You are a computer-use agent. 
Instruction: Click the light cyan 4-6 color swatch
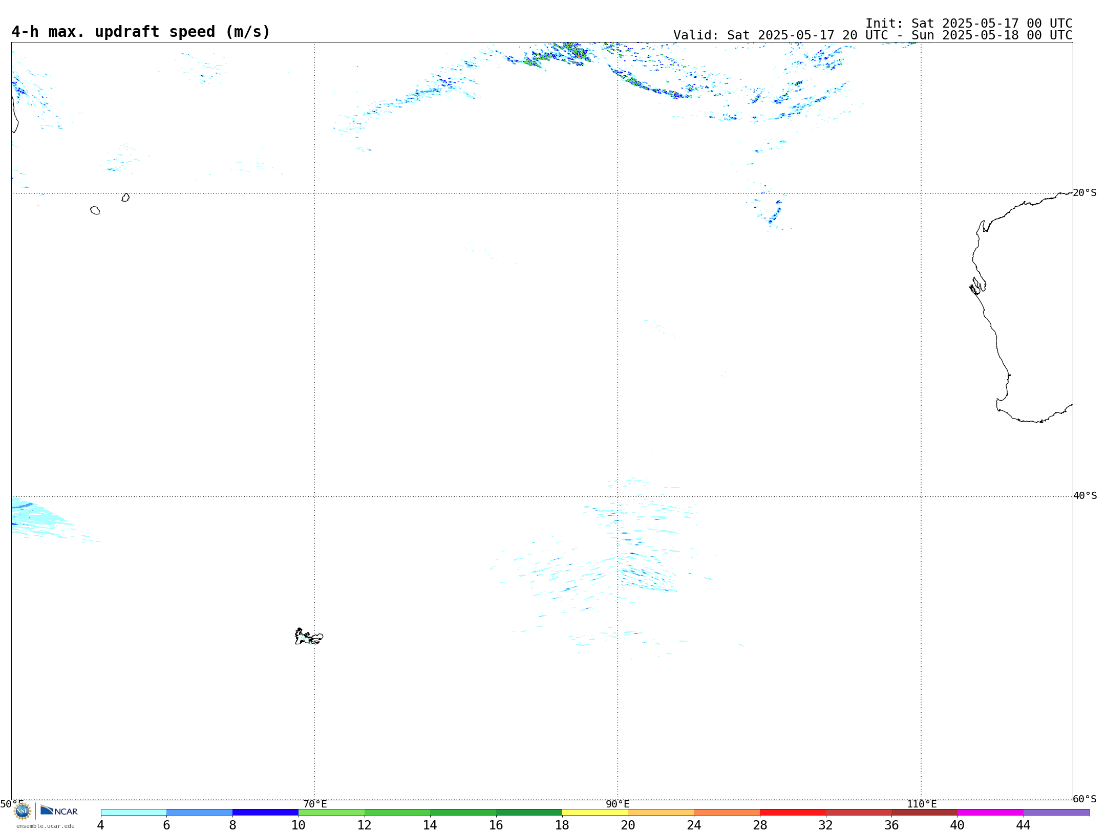134,813
